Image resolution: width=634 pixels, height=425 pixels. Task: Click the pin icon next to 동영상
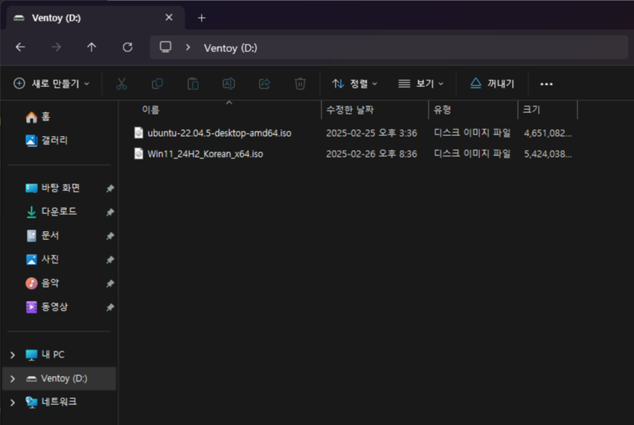[110, 307]
